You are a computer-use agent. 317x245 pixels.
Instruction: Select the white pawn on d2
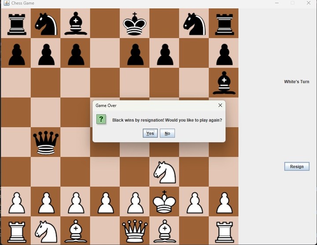click(x=106, y=203)
